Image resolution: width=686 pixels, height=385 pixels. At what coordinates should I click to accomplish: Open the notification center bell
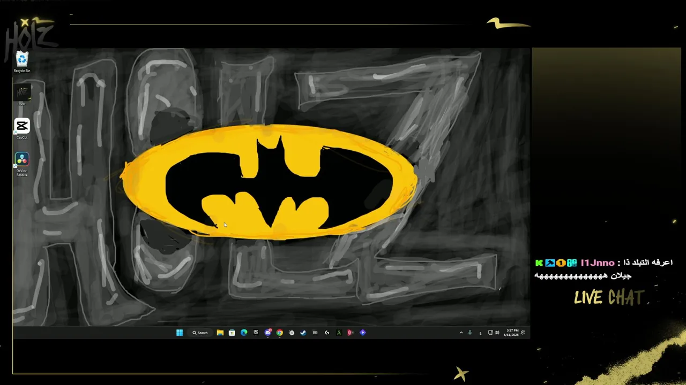pyautogui.click(x=523, y=333)
